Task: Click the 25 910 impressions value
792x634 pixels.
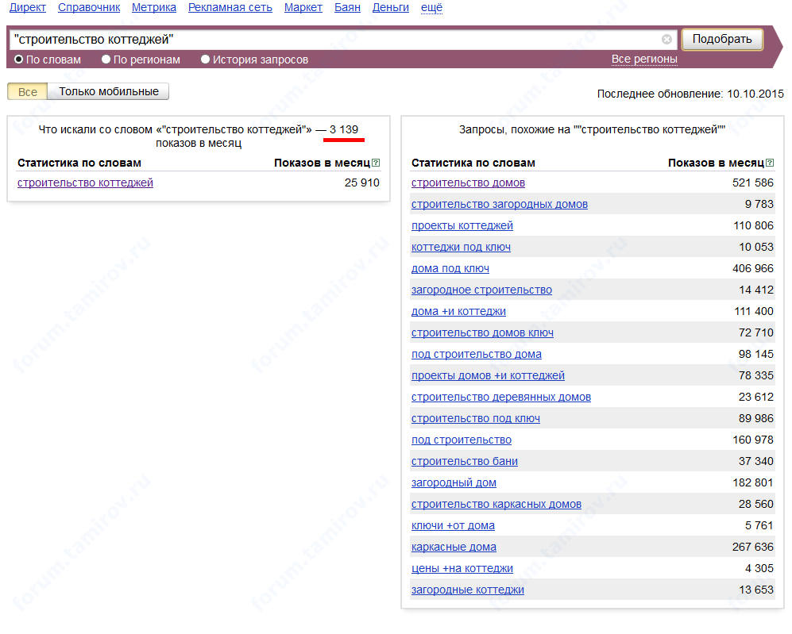Action: coord(361,183)
